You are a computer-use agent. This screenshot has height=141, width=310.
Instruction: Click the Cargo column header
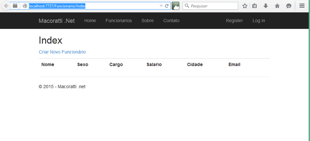116,64
